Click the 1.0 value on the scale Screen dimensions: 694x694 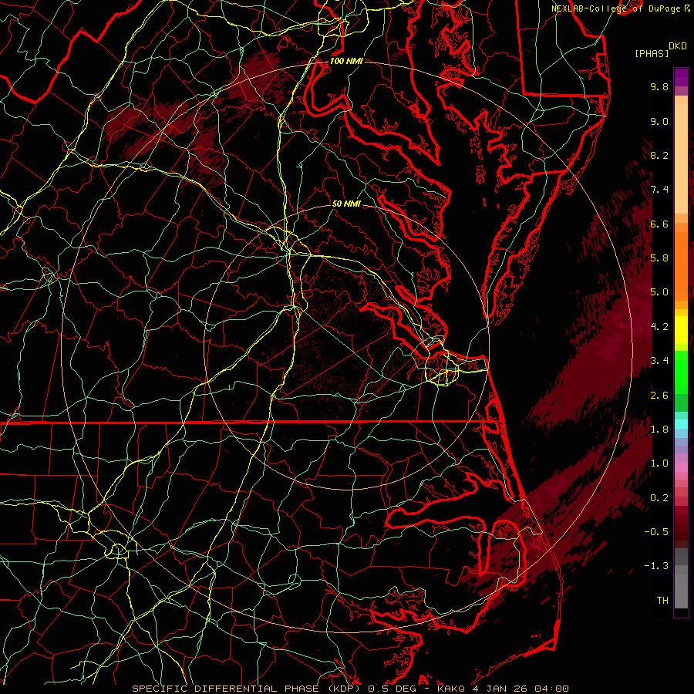(659, 464)
